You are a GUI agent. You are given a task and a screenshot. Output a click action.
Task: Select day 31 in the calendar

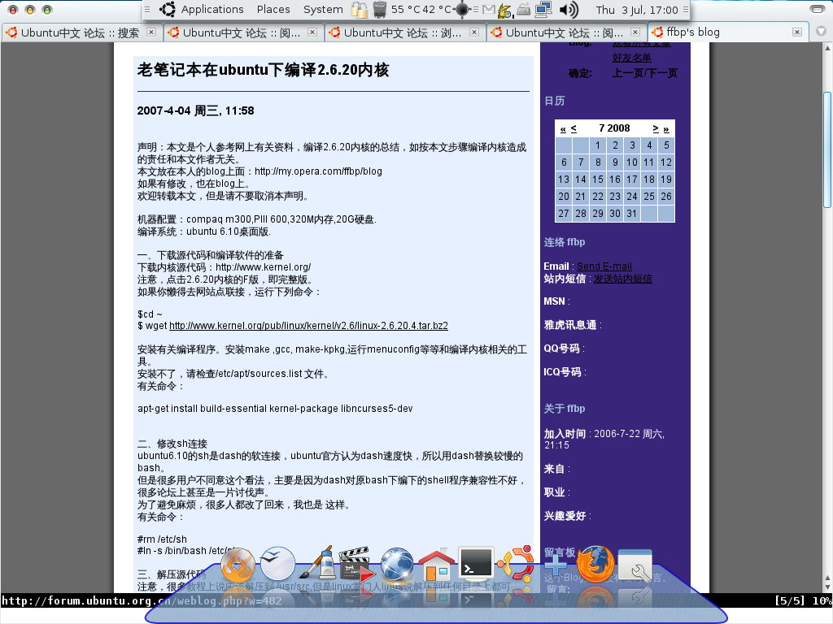(631, 214)
